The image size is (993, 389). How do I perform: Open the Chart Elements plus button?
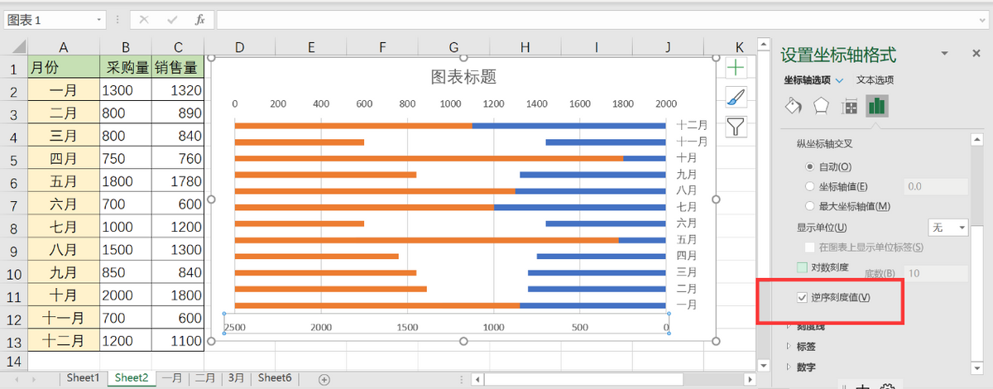click(736, 68)
